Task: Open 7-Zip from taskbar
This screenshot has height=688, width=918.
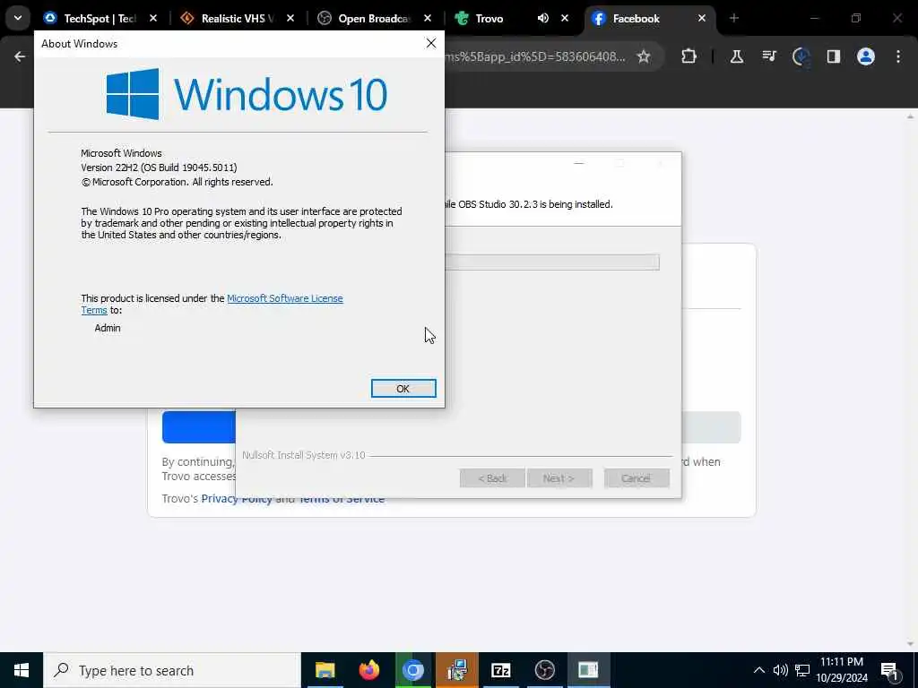Action: pos(500,670)
